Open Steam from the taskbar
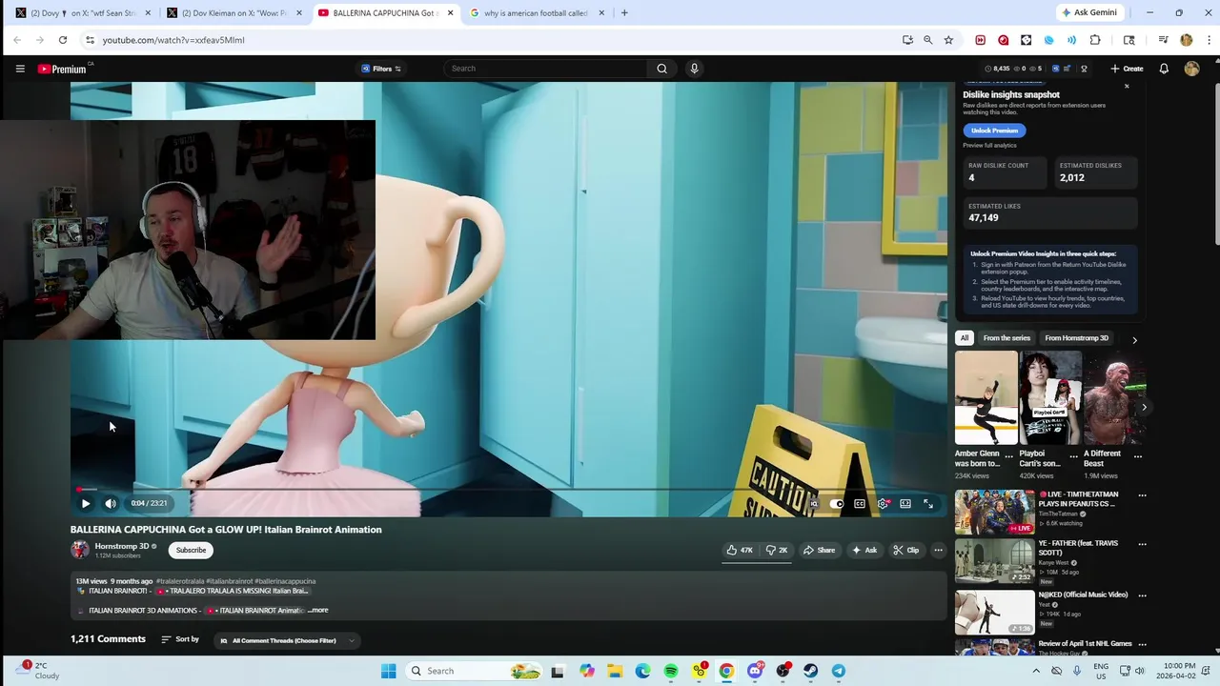Screen dimensions: 1220x686 tap(811, 671)
